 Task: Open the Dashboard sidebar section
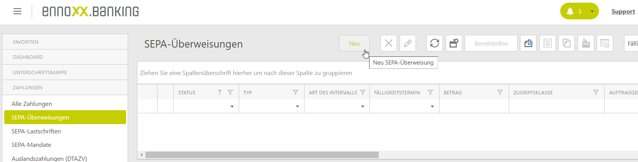coord(28,57)
